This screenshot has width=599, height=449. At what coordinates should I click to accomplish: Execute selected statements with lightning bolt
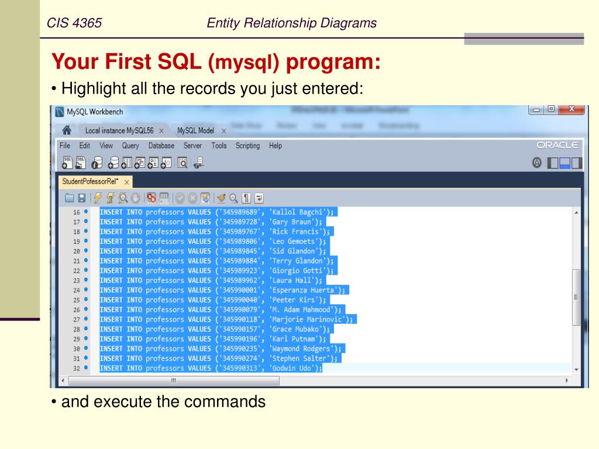[x=98, y=198]
